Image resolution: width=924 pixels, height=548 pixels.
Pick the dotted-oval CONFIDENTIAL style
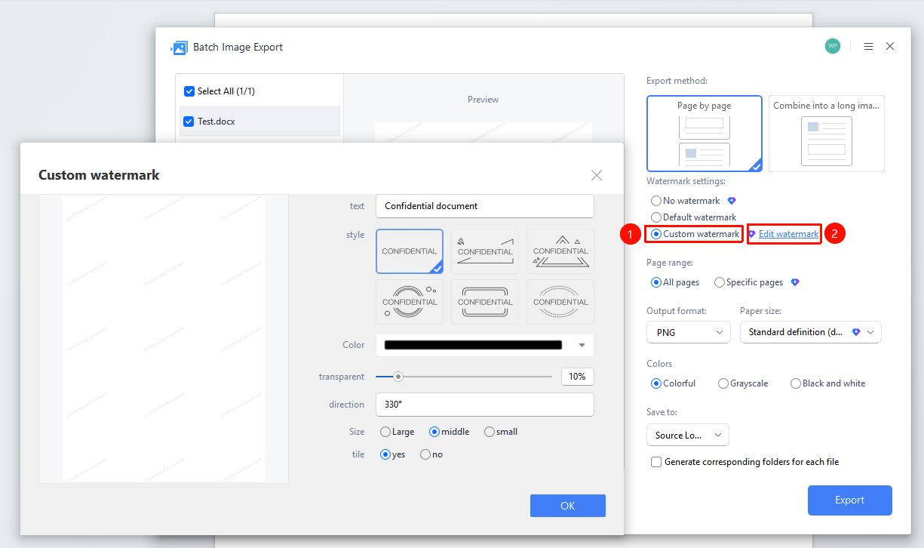560,302
